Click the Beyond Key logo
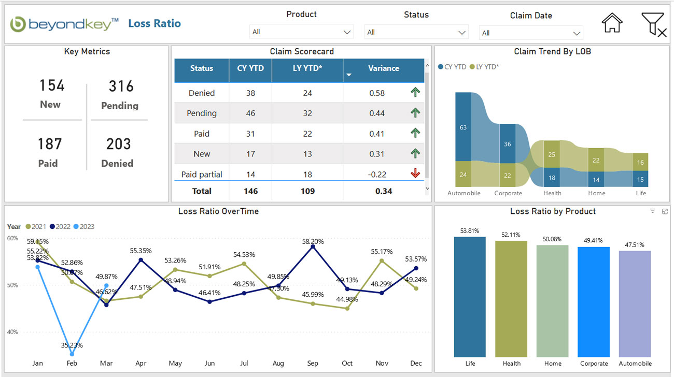This screenshot has height=377, width=674. pos(64,24)
